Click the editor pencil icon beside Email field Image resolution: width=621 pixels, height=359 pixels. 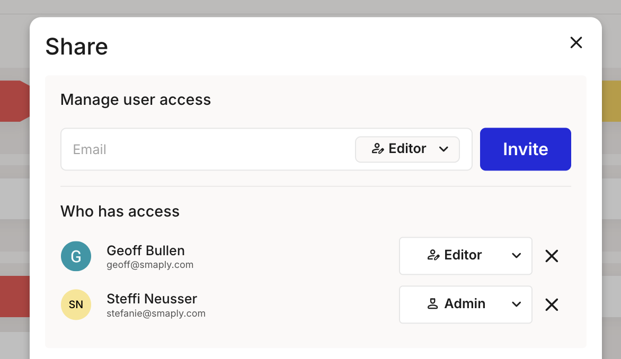click(x=378, y=149)
